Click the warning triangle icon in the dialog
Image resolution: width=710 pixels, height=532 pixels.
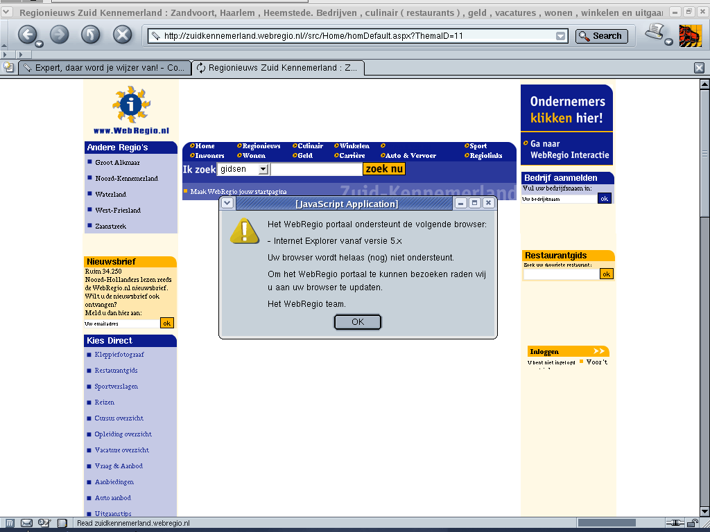point(245,231)
